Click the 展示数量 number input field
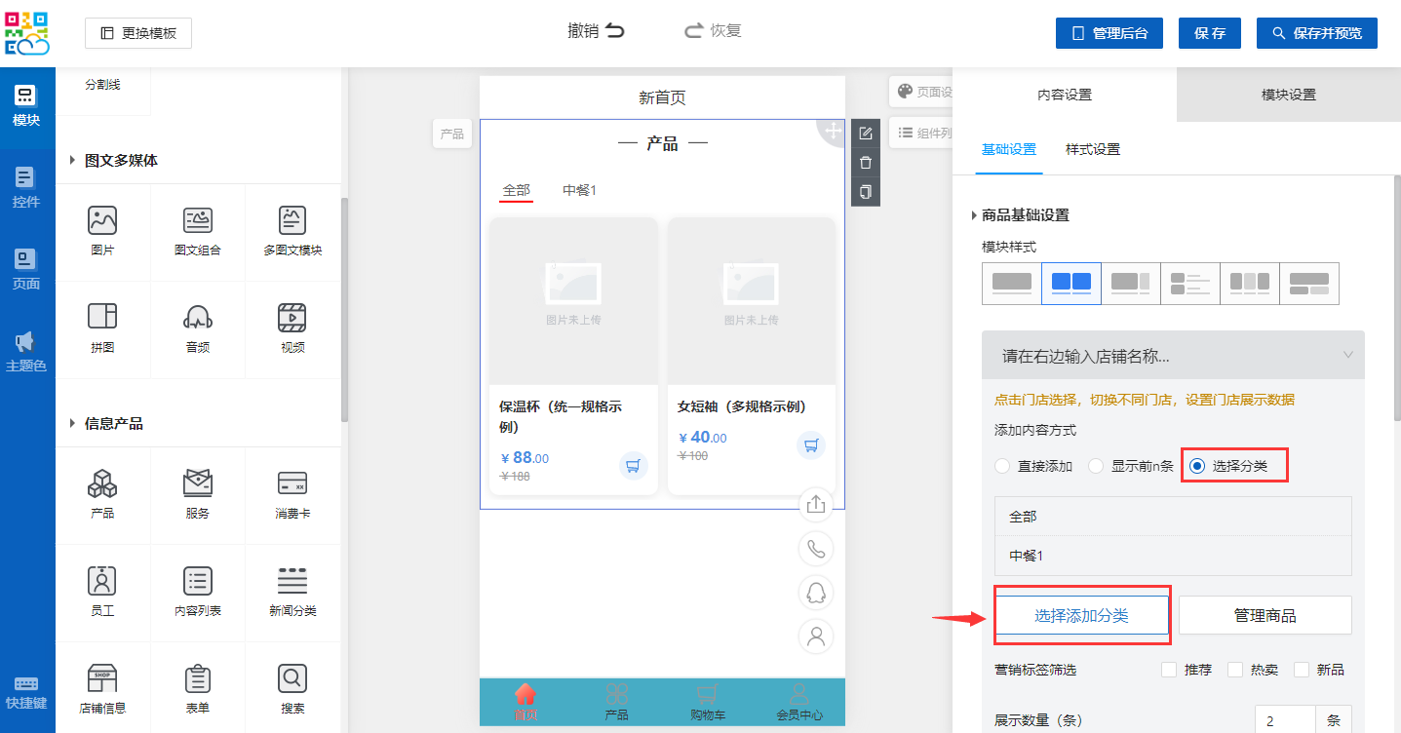This screenshot has height=733, width=1401. pos(1284,721)
